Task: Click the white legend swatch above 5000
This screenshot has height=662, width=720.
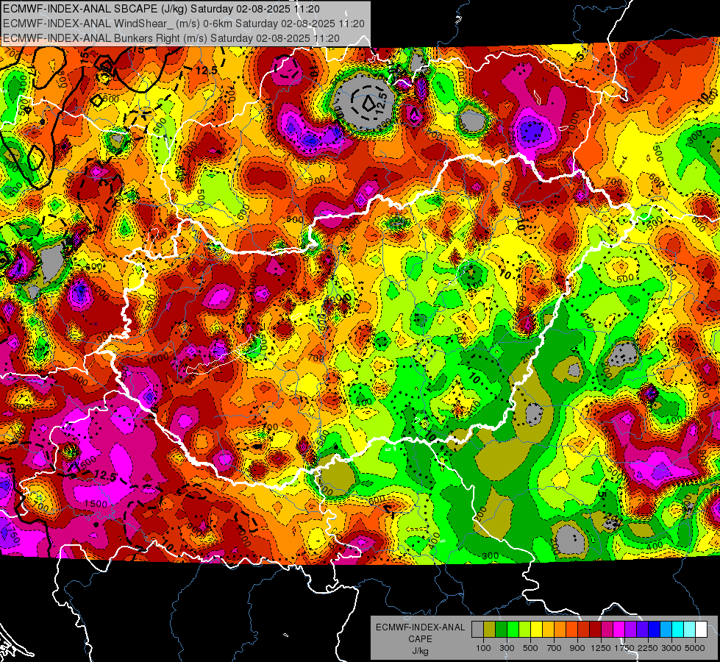Action: point(702,629)
